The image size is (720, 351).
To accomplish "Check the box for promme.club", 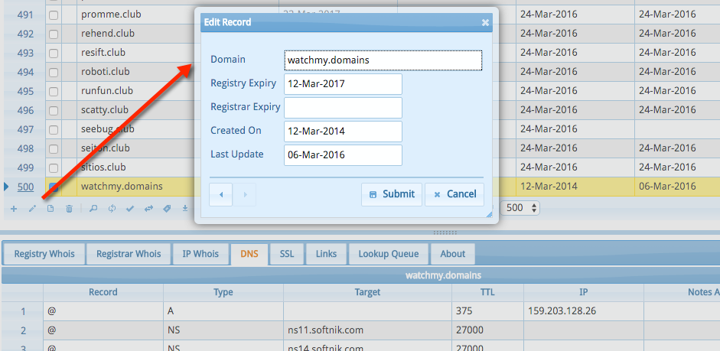I will (x=54, y=15).
